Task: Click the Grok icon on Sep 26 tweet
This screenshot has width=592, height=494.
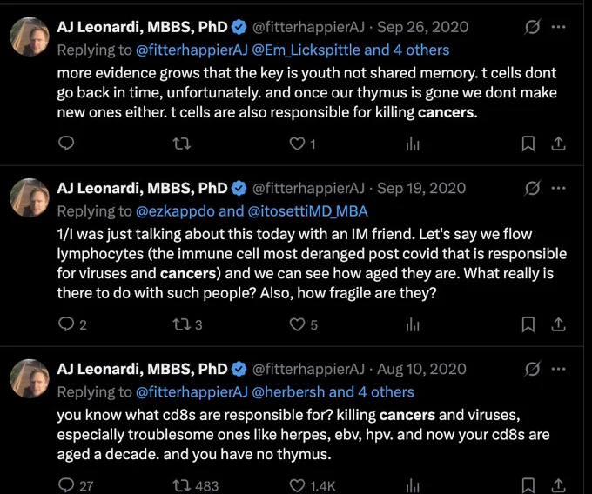Action: pyautogui.click(x=532, y=27)
